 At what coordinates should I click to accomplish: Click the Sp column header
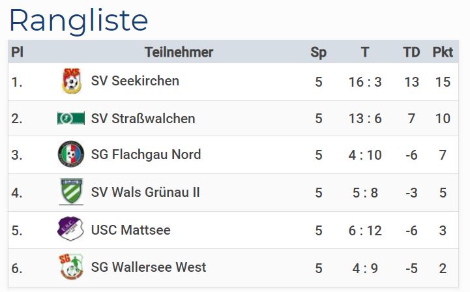[318, 53]
